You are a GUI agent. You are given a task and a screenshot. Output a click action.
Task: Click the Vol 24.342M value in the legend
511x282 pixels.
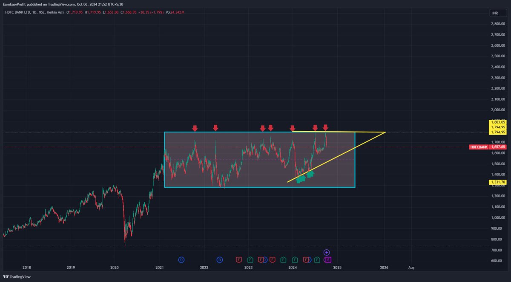(x=175, y=12)
